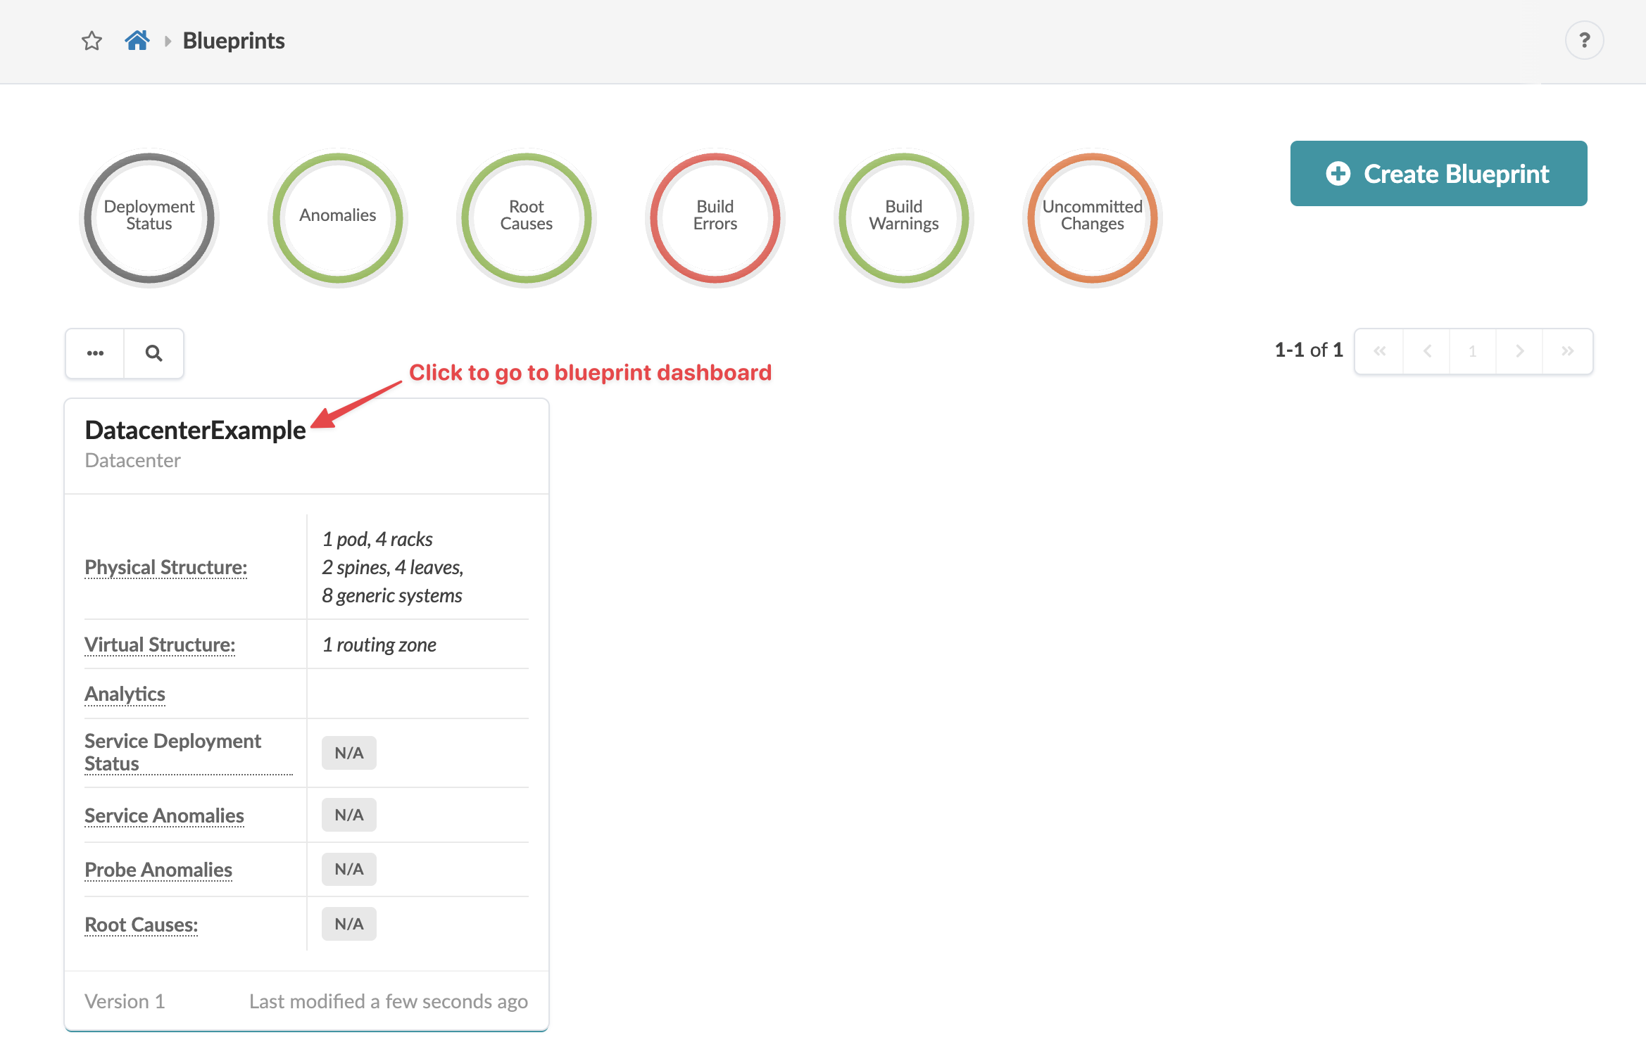Go to previous page arrow
Screen dimensions: 1646x1047
pyautogui.click(x=1427, y=351)
